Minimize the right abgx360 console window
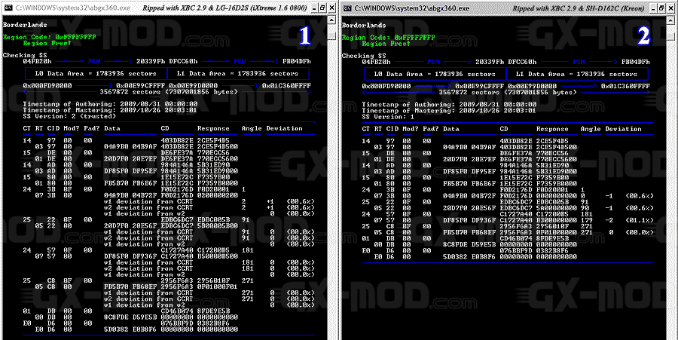This screenshot has width=678, height=340. 652,8
